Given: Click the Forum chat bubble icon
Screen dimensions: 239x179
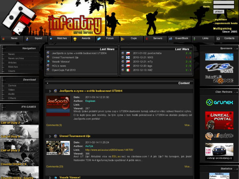Looking at the screenshot, I should pyautogui.click(x=99, y=39).
